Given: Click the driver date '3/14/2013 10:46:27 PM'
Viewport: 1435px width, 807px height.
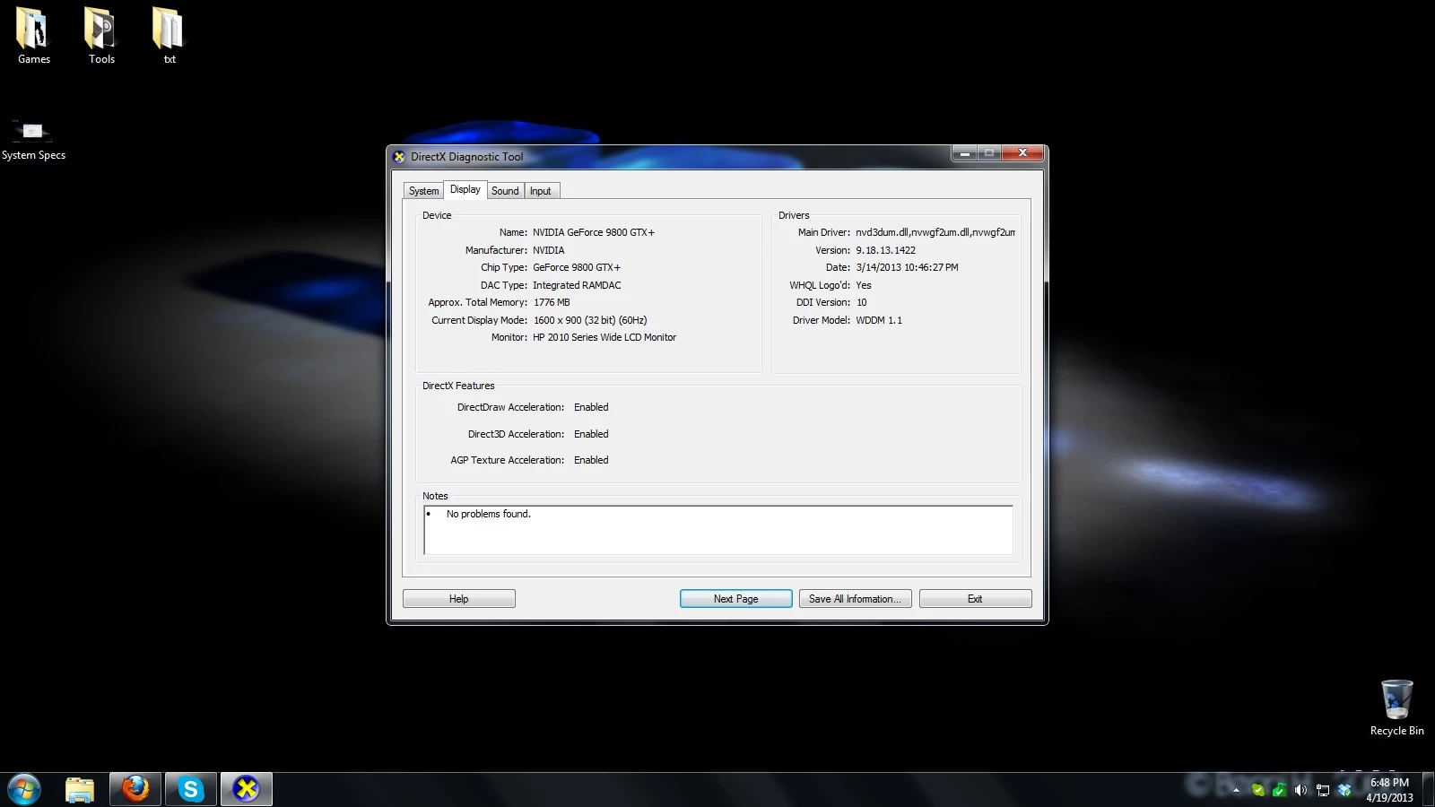Looking at the screenshot, I should [907, 267].
